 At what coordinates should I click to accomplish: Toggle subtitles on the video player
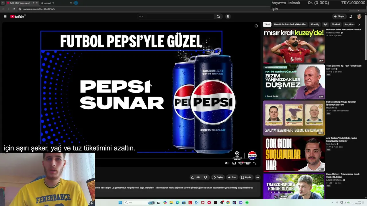[x=234, y=163]
